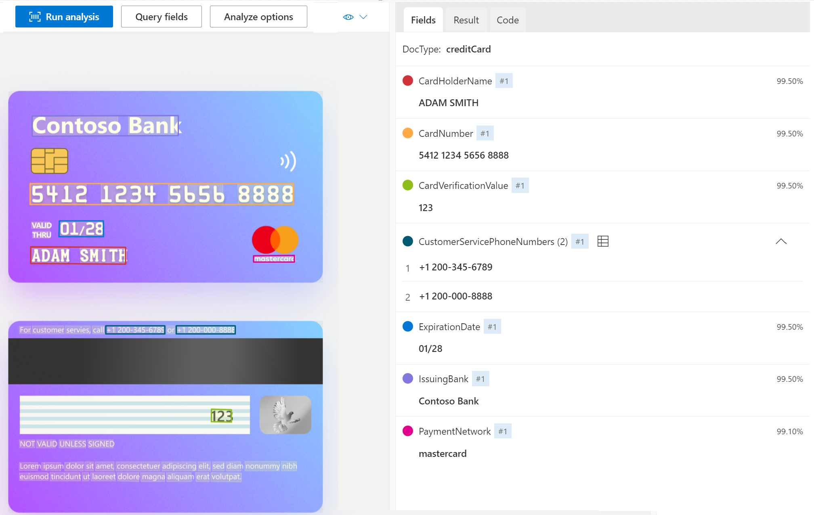This screenshot has width=814, height=515.
Task: Click the #1 tag next to CardNumber field
Action: [x=485, y=134]
